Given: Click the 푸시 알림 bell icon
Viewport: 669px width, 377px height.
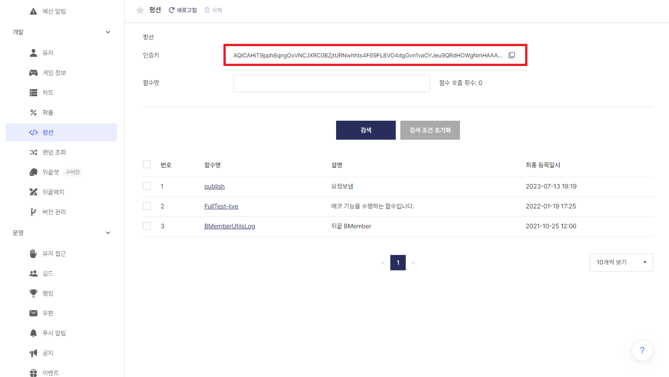Looking at the screenshot, I should click(33, 333).
